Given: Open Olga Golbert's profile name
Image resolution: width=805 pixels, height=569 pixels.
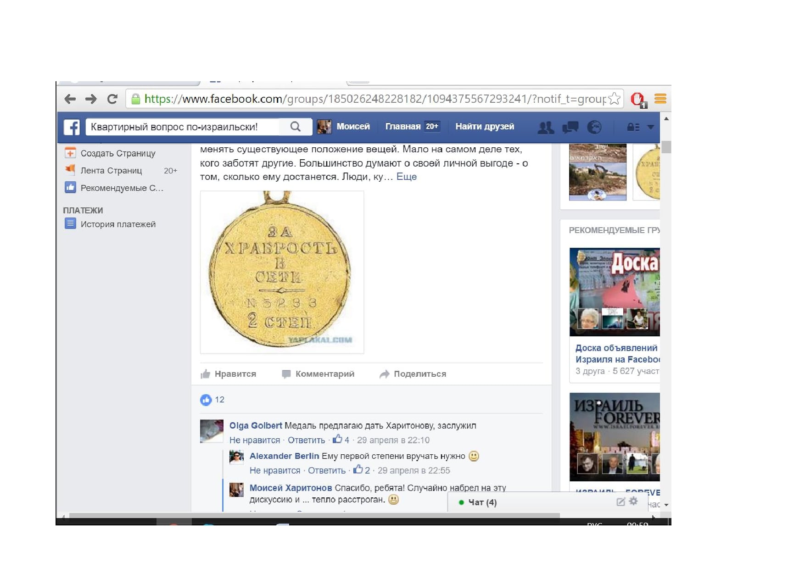Looking at the screenshot, I should [x=256, y=425].
